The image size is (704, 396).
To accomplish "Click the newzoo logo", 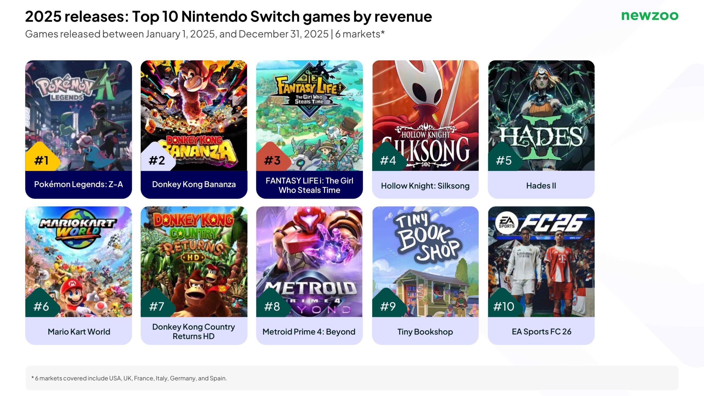I will [x=650, y=16].
